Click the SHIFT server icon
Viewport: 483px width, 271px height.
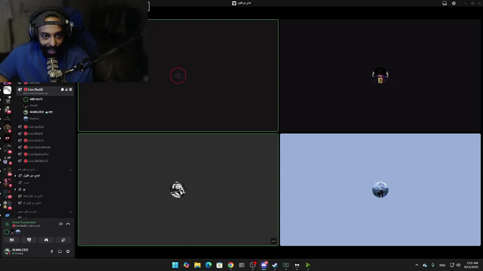tap(7, 90)
